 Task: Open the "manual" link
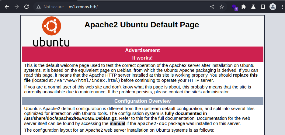pyautogui.click(x=117, y=124)
